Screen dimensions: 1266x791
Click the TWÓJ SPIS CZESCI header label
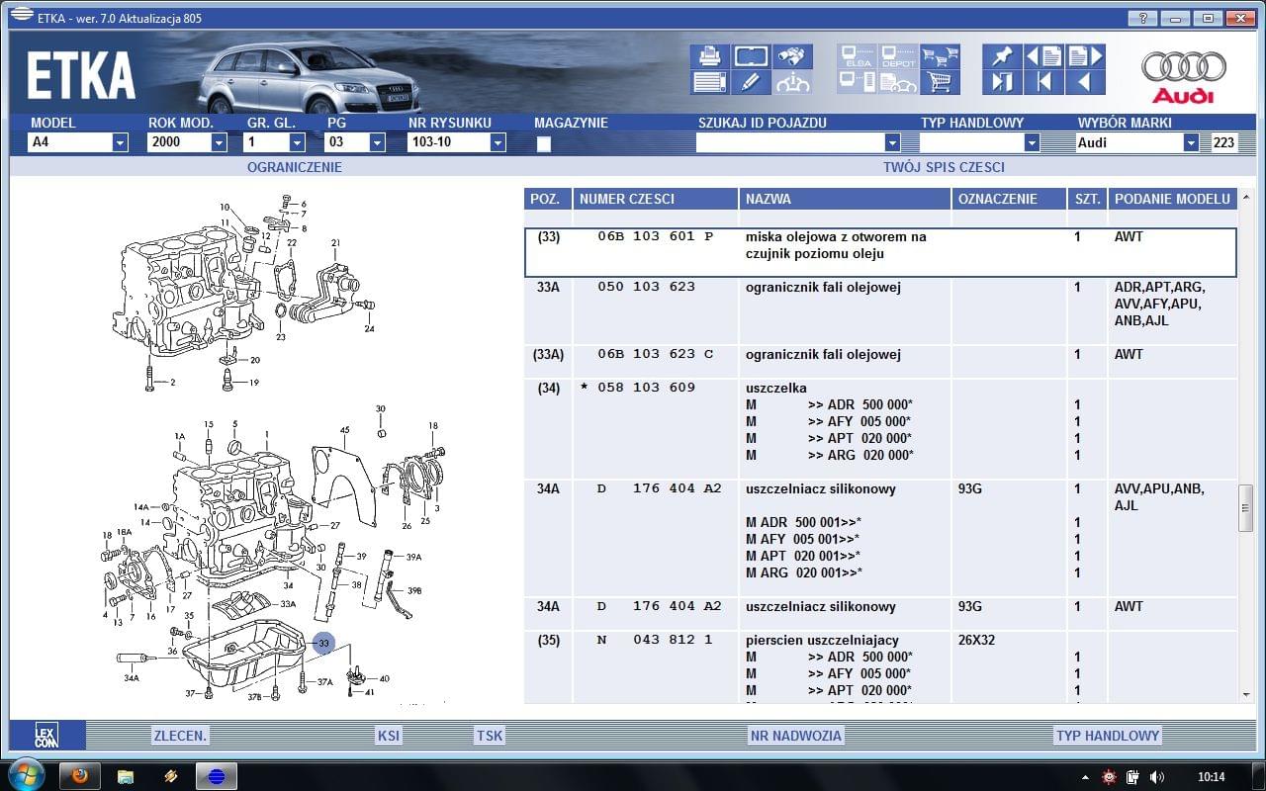point(944,167)
